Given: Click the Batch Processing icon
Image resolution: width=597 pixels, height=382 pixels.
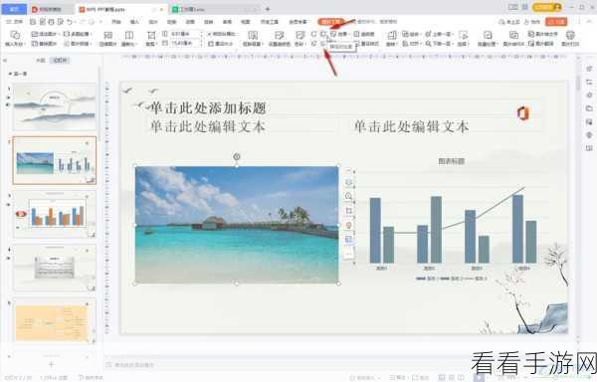Looking at the screenshot, I should tap(488, 36).
